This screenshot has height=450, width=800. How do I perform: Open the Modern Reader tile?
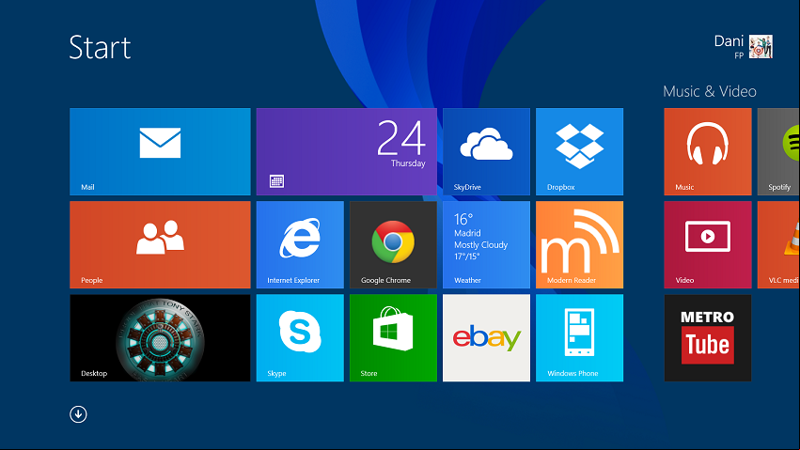580,244
